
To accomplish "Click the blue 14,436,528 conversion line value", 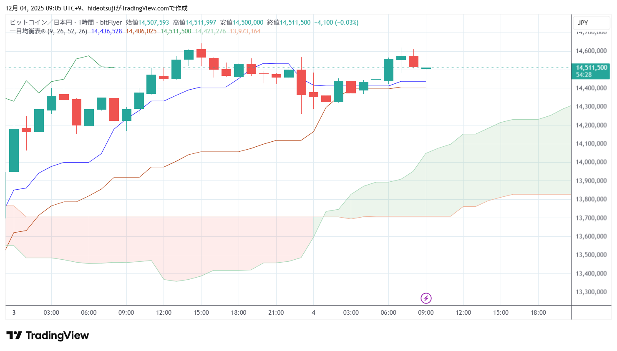I will pyautogui.click(x=106, y=31).
